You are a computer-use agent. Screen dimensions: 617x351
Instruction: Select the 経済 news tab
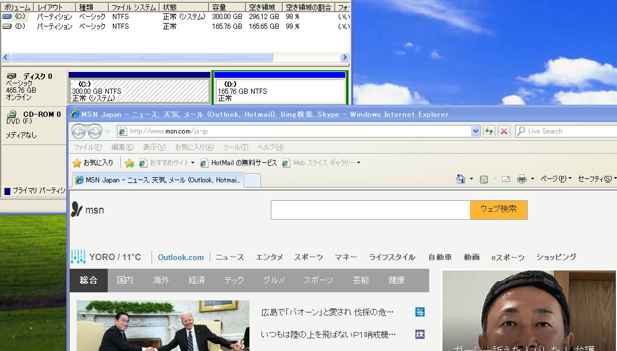[x=196, y=280]
